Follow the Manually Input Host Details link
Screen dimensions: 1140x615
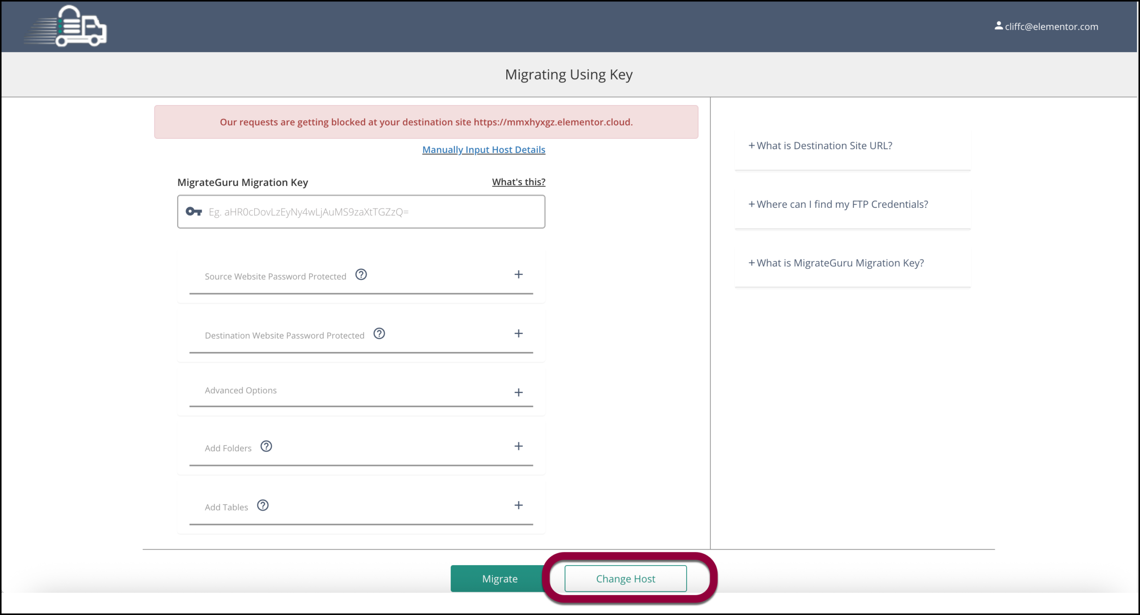[484, 150]
